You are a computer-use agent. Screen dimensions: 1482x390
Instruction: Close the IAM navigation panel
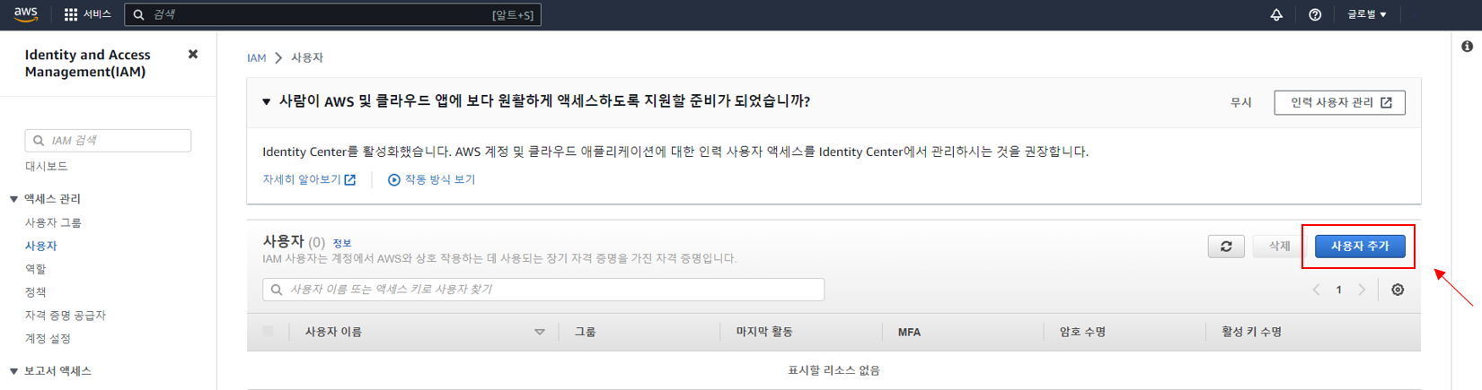click(x=193, y=55)
